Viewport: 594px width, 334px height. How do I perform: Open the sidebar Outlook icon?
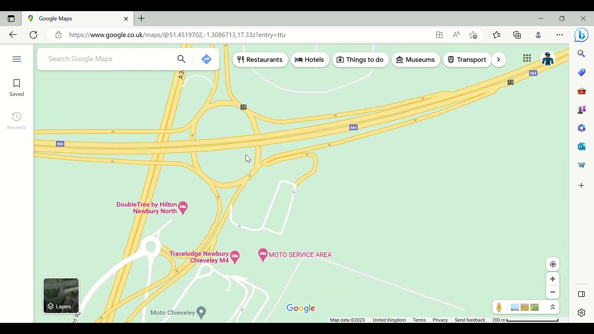click(581, 147)
